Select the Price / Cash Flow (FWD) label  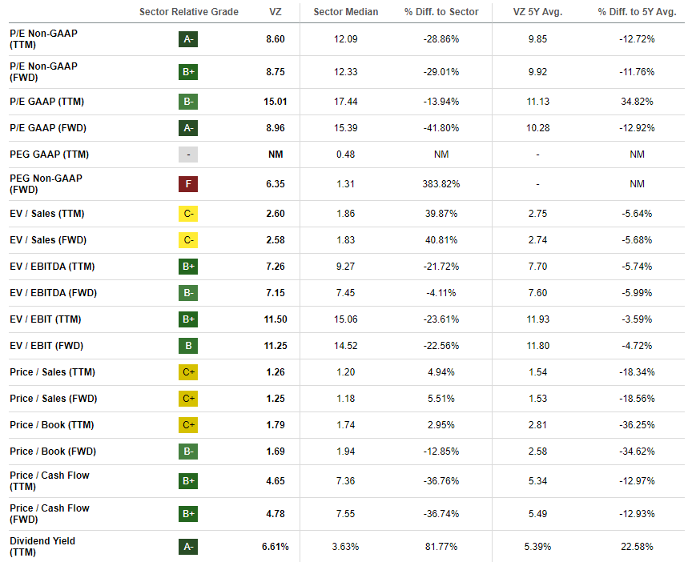(x=50, y=514)
